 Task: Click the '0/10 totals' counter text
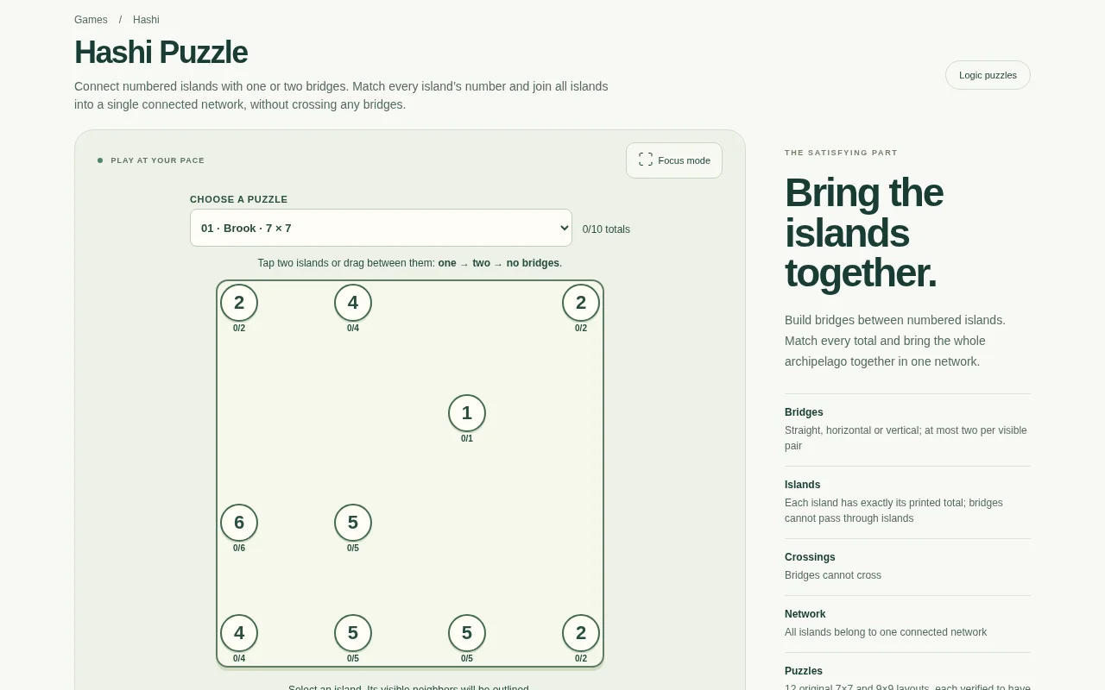tap(606, 229)
